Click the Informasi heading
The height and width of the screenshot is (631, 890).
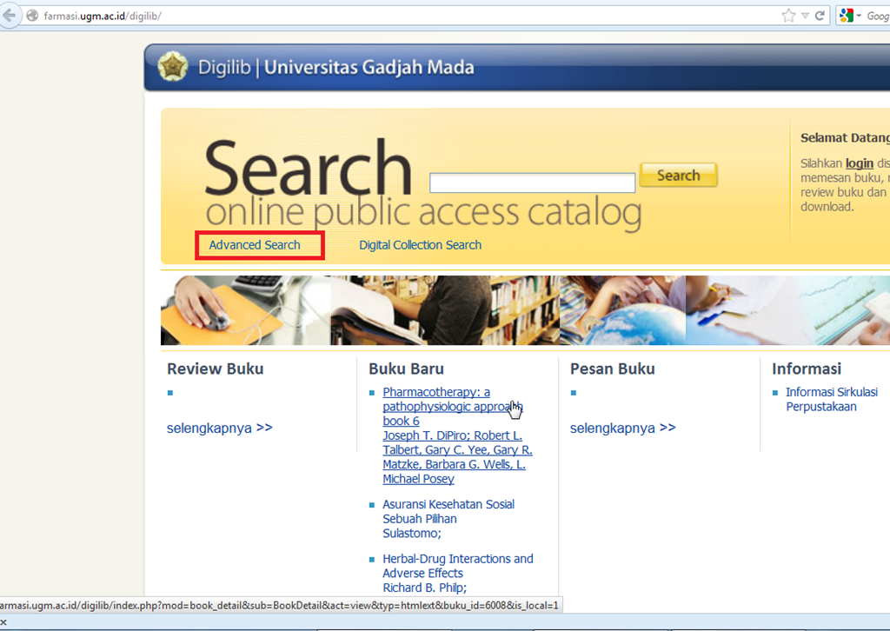[x=807, y=369]
